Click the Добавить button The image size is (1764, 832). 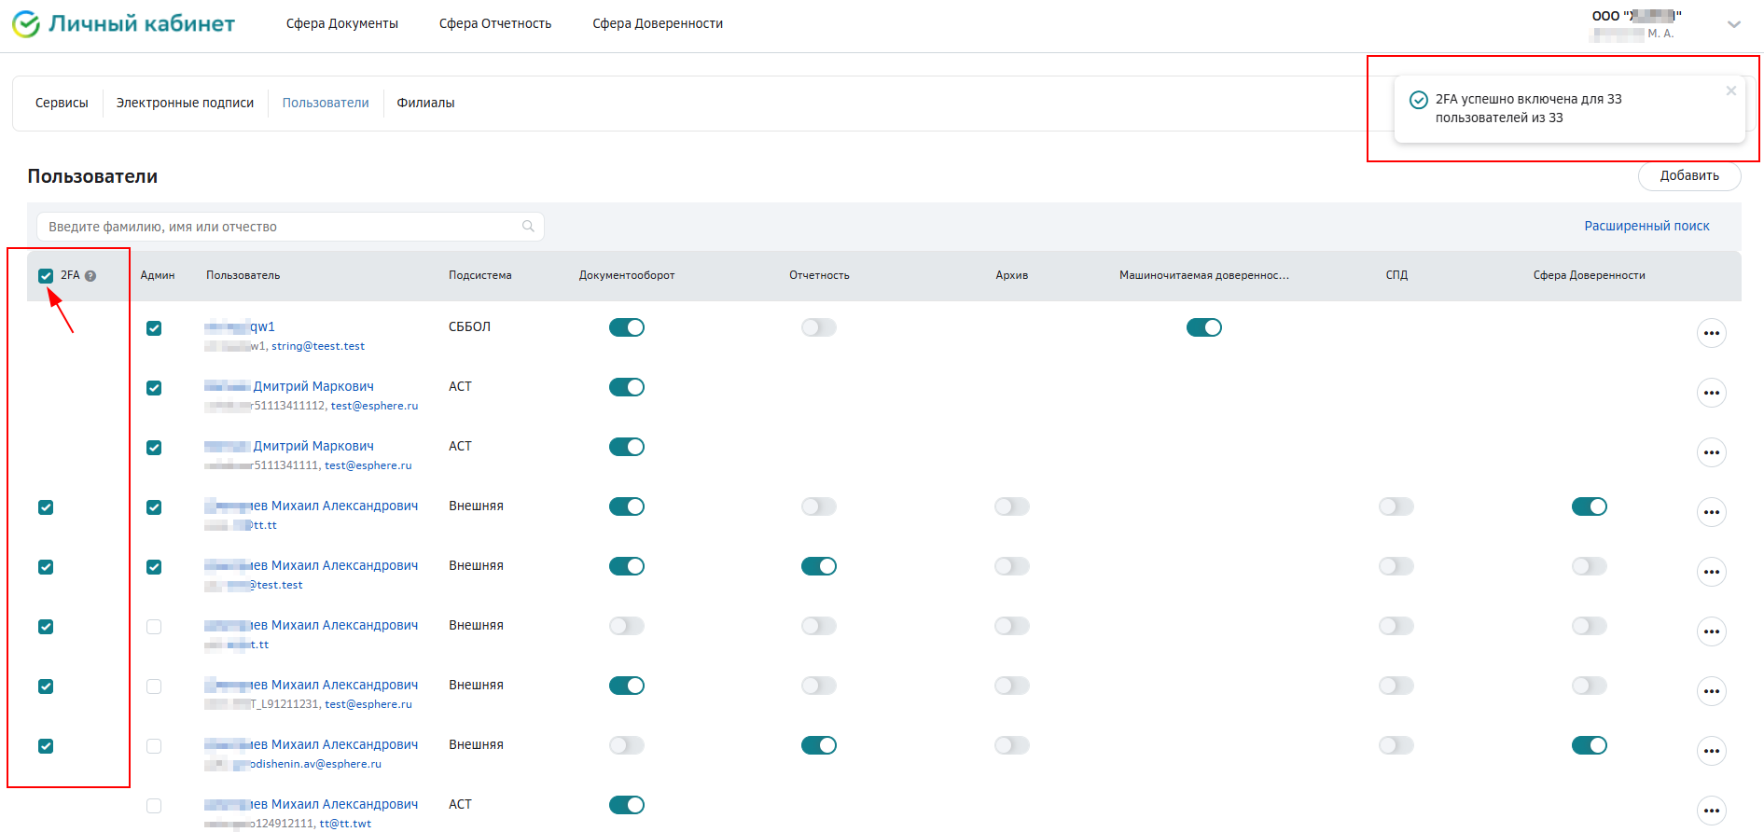click(x=1689, y=176)
